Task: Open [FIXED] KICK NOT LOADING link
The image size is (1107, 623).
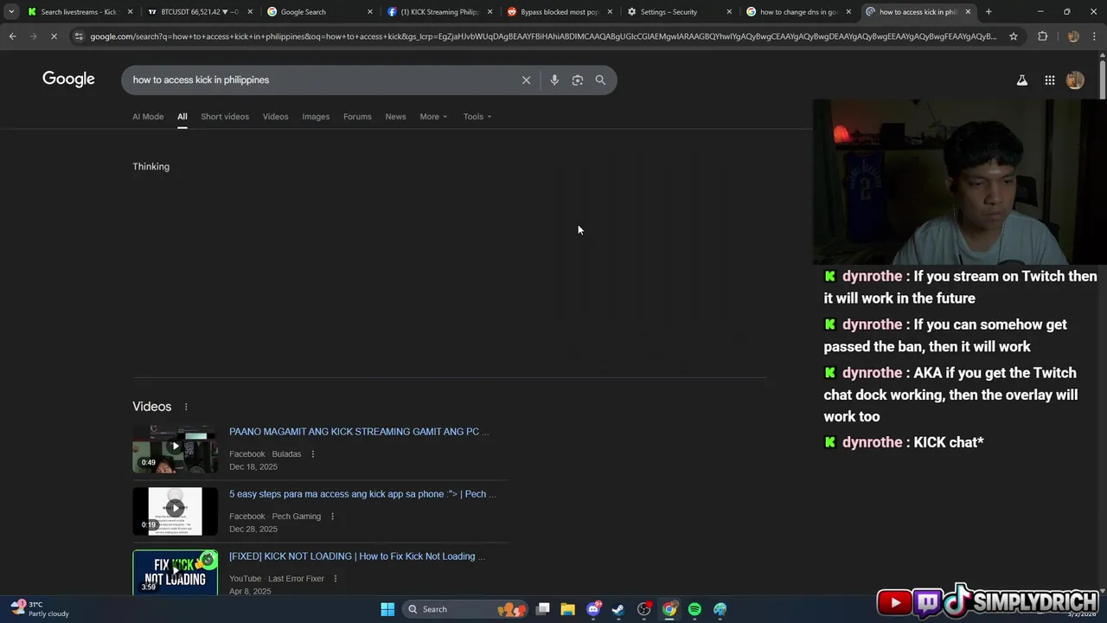Action: point(357,556)
